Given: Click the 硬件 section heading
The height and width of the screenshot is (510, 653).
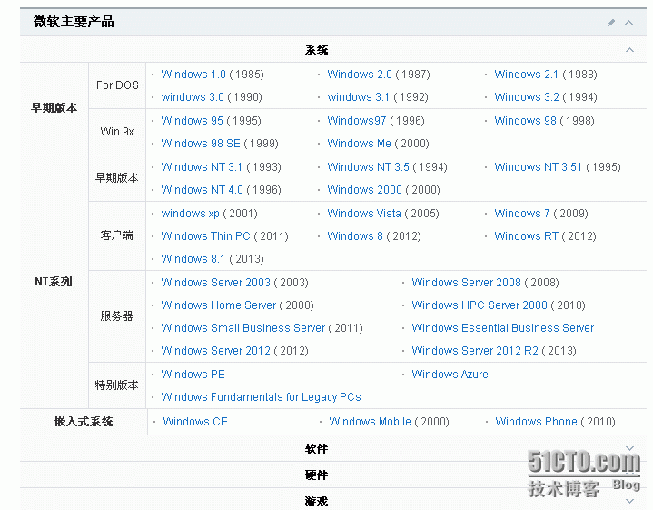Looking at the screenshot, I should pos(316,475).
